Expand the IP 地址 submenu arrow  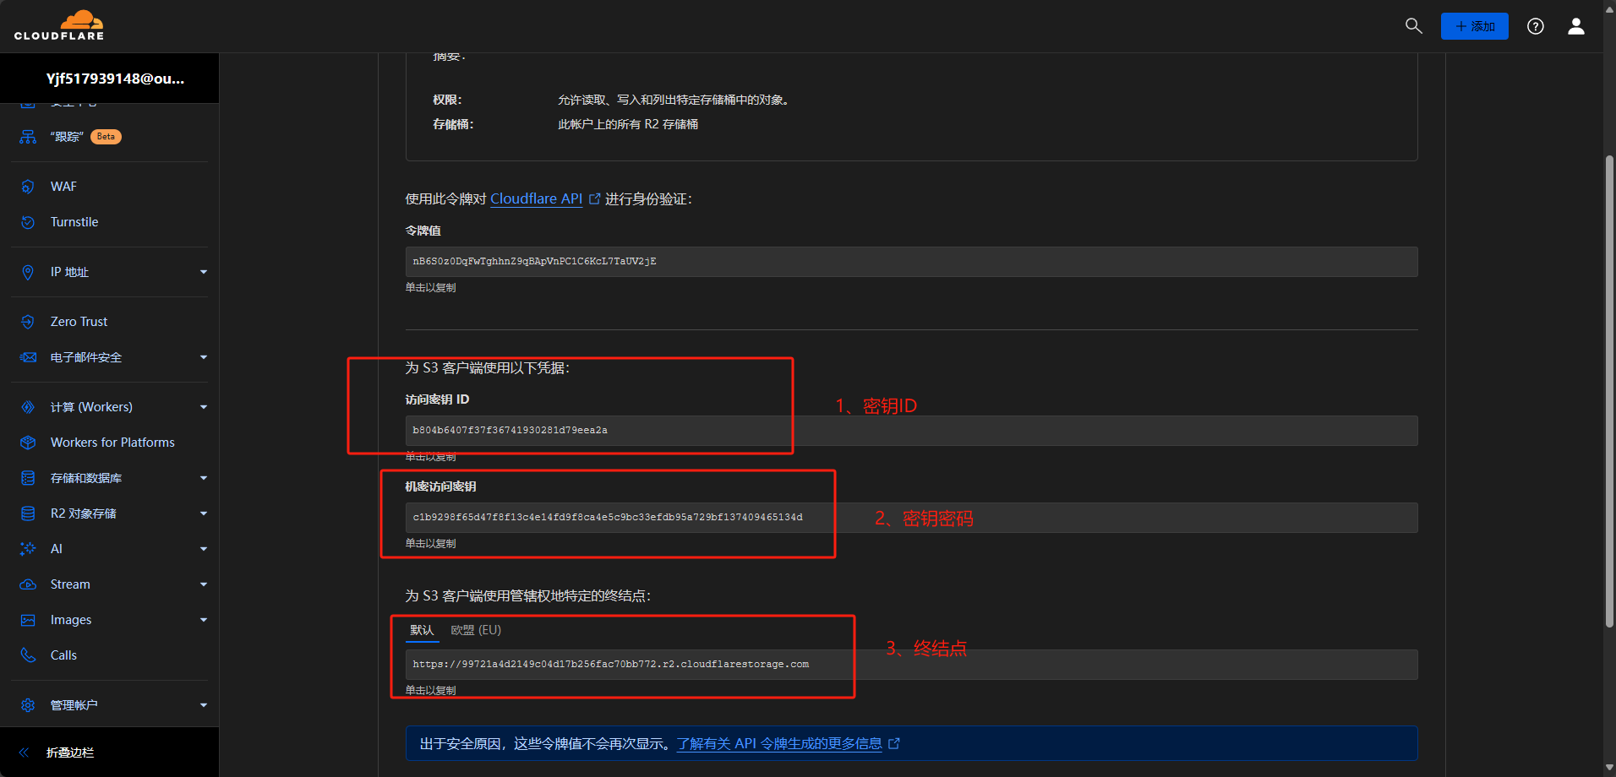(x=204, y=272)
